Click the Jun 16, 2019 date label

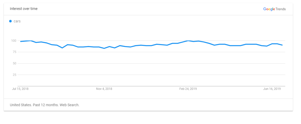click(x=272, y=89)
